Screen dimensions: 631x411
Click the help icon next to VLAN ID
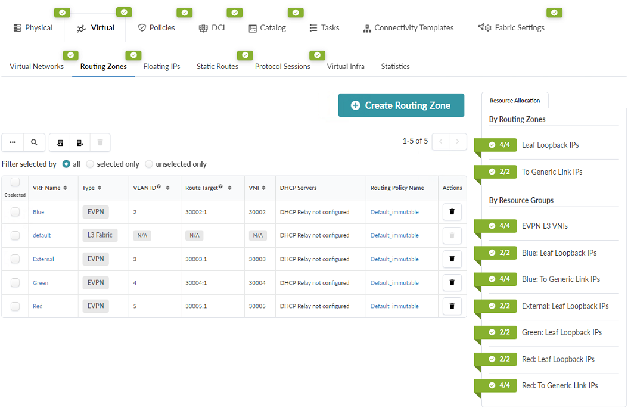point(158,187)
